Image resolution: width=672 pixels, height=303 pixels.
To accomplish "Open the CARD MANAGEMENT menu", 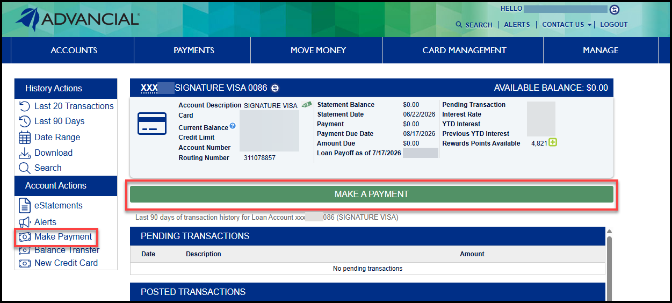I will [x=464, y=50].
